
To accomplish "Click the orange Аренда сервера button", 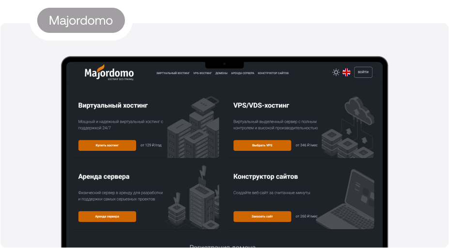I will point(107,217).
